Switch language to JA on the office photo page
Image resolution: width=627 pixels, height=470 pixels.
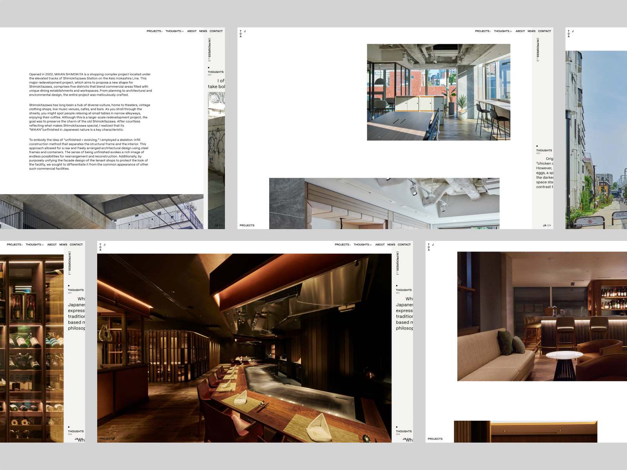tap(544, 226)
